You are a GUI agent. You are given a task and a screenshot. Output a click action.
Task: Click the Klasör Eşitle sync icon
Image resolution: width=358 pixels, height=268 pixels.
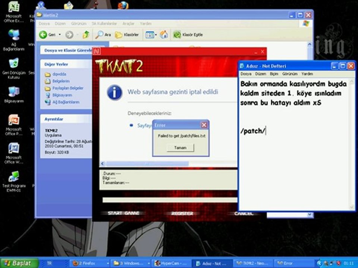point(177,35)
